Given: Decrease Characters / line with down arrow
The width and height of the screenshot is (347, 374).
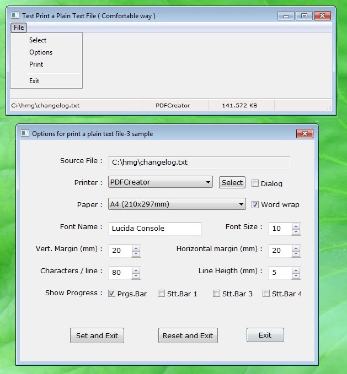Looking at the screenshot, I should point(136,276).
